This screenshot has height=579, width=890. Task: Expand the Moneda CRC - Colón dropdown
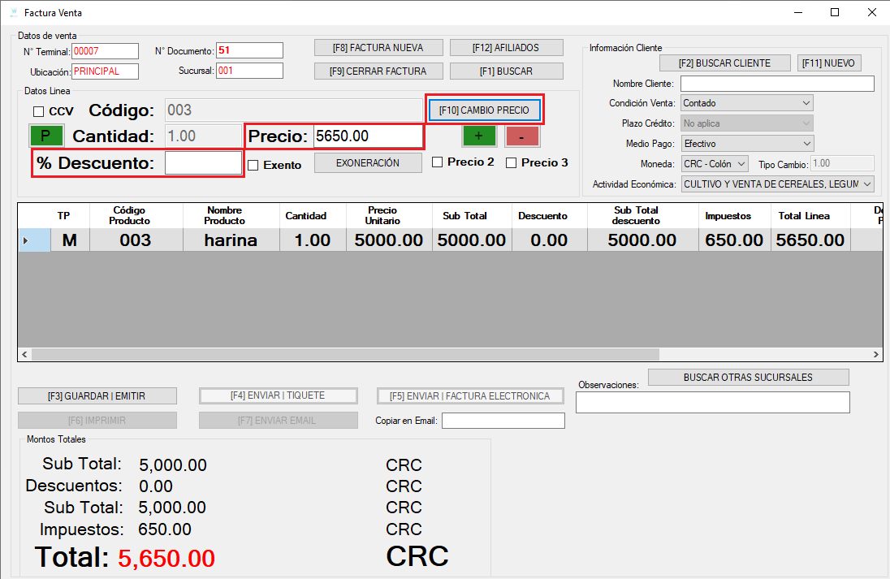pyautogui.click(x=715, y=164)
